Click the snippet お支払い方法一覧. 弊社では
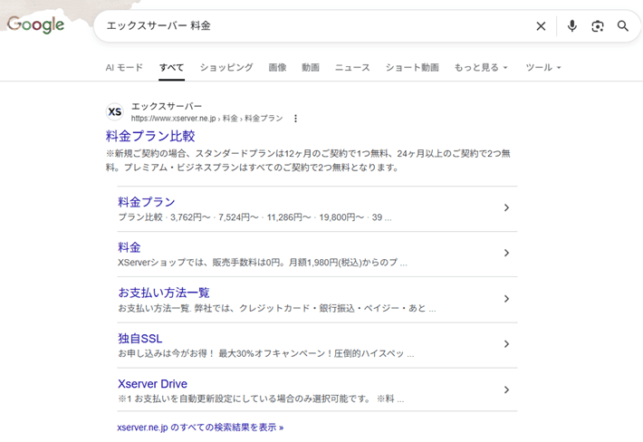 coord(277,308)
